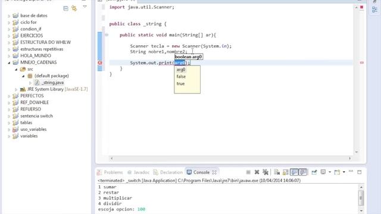Open Package Explorer view menu triangle

tap(85, 7)
